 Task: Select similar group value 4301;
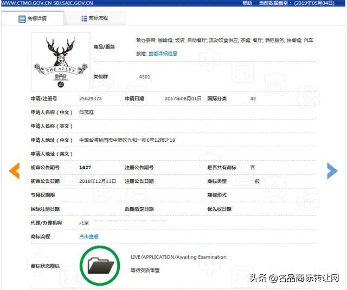pos(145,77)
